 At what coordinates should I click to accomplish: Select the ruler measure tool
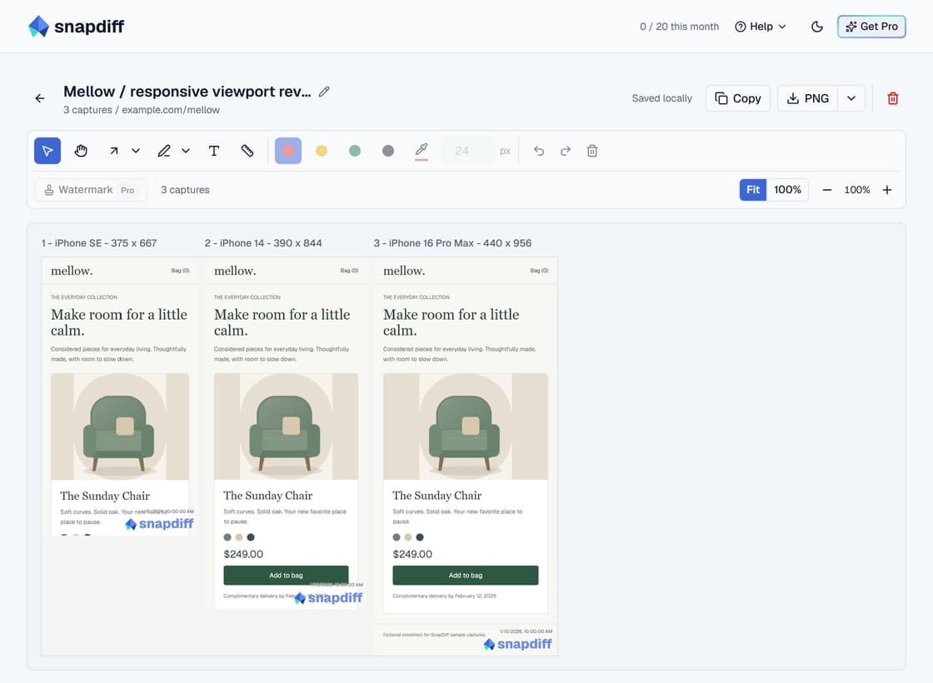click(x=247, y=151)
